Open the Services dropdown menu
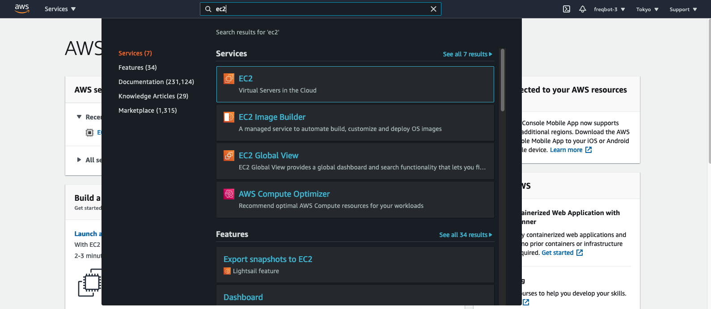The height and width of the screenshot is (309, 711). pyautogui.click(x=60, y=9)
